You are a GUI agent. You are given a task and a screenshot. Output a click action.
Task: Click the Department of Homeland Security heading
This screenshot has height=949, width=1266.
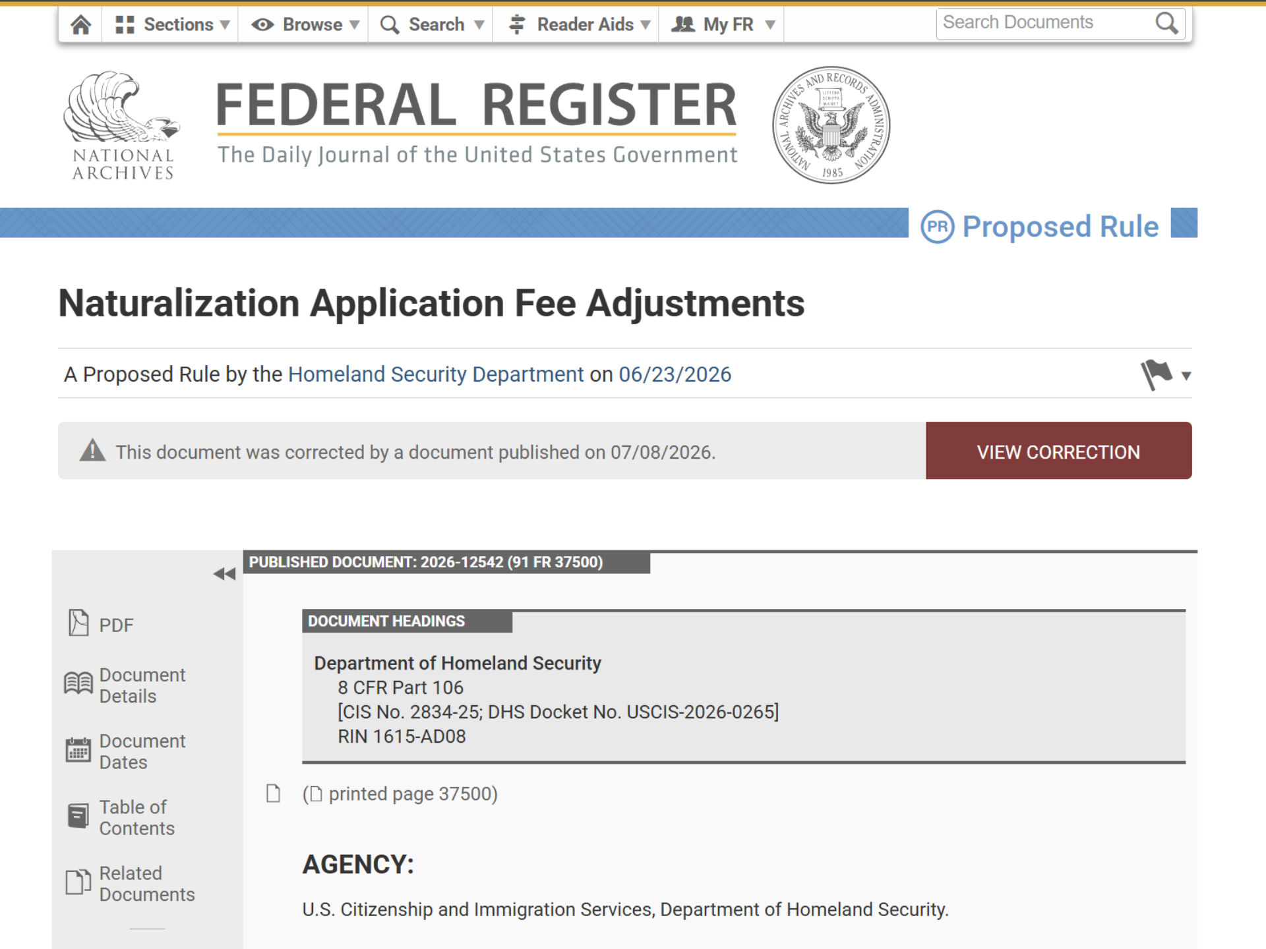[x=458, y=663]
